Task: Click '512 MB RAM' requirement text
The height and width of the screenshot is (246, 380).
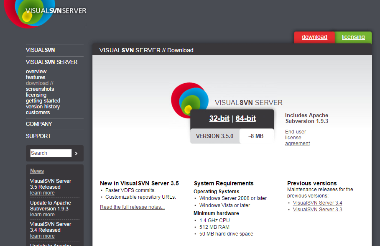Action: click(214, 227)
